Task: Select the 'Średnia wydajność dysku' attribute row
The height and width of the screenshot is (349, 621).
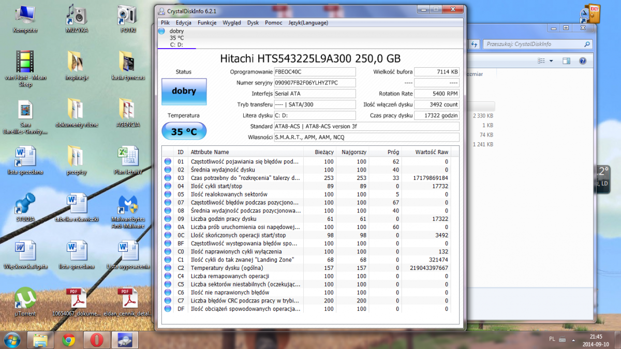Action: [x=306, y=170]
